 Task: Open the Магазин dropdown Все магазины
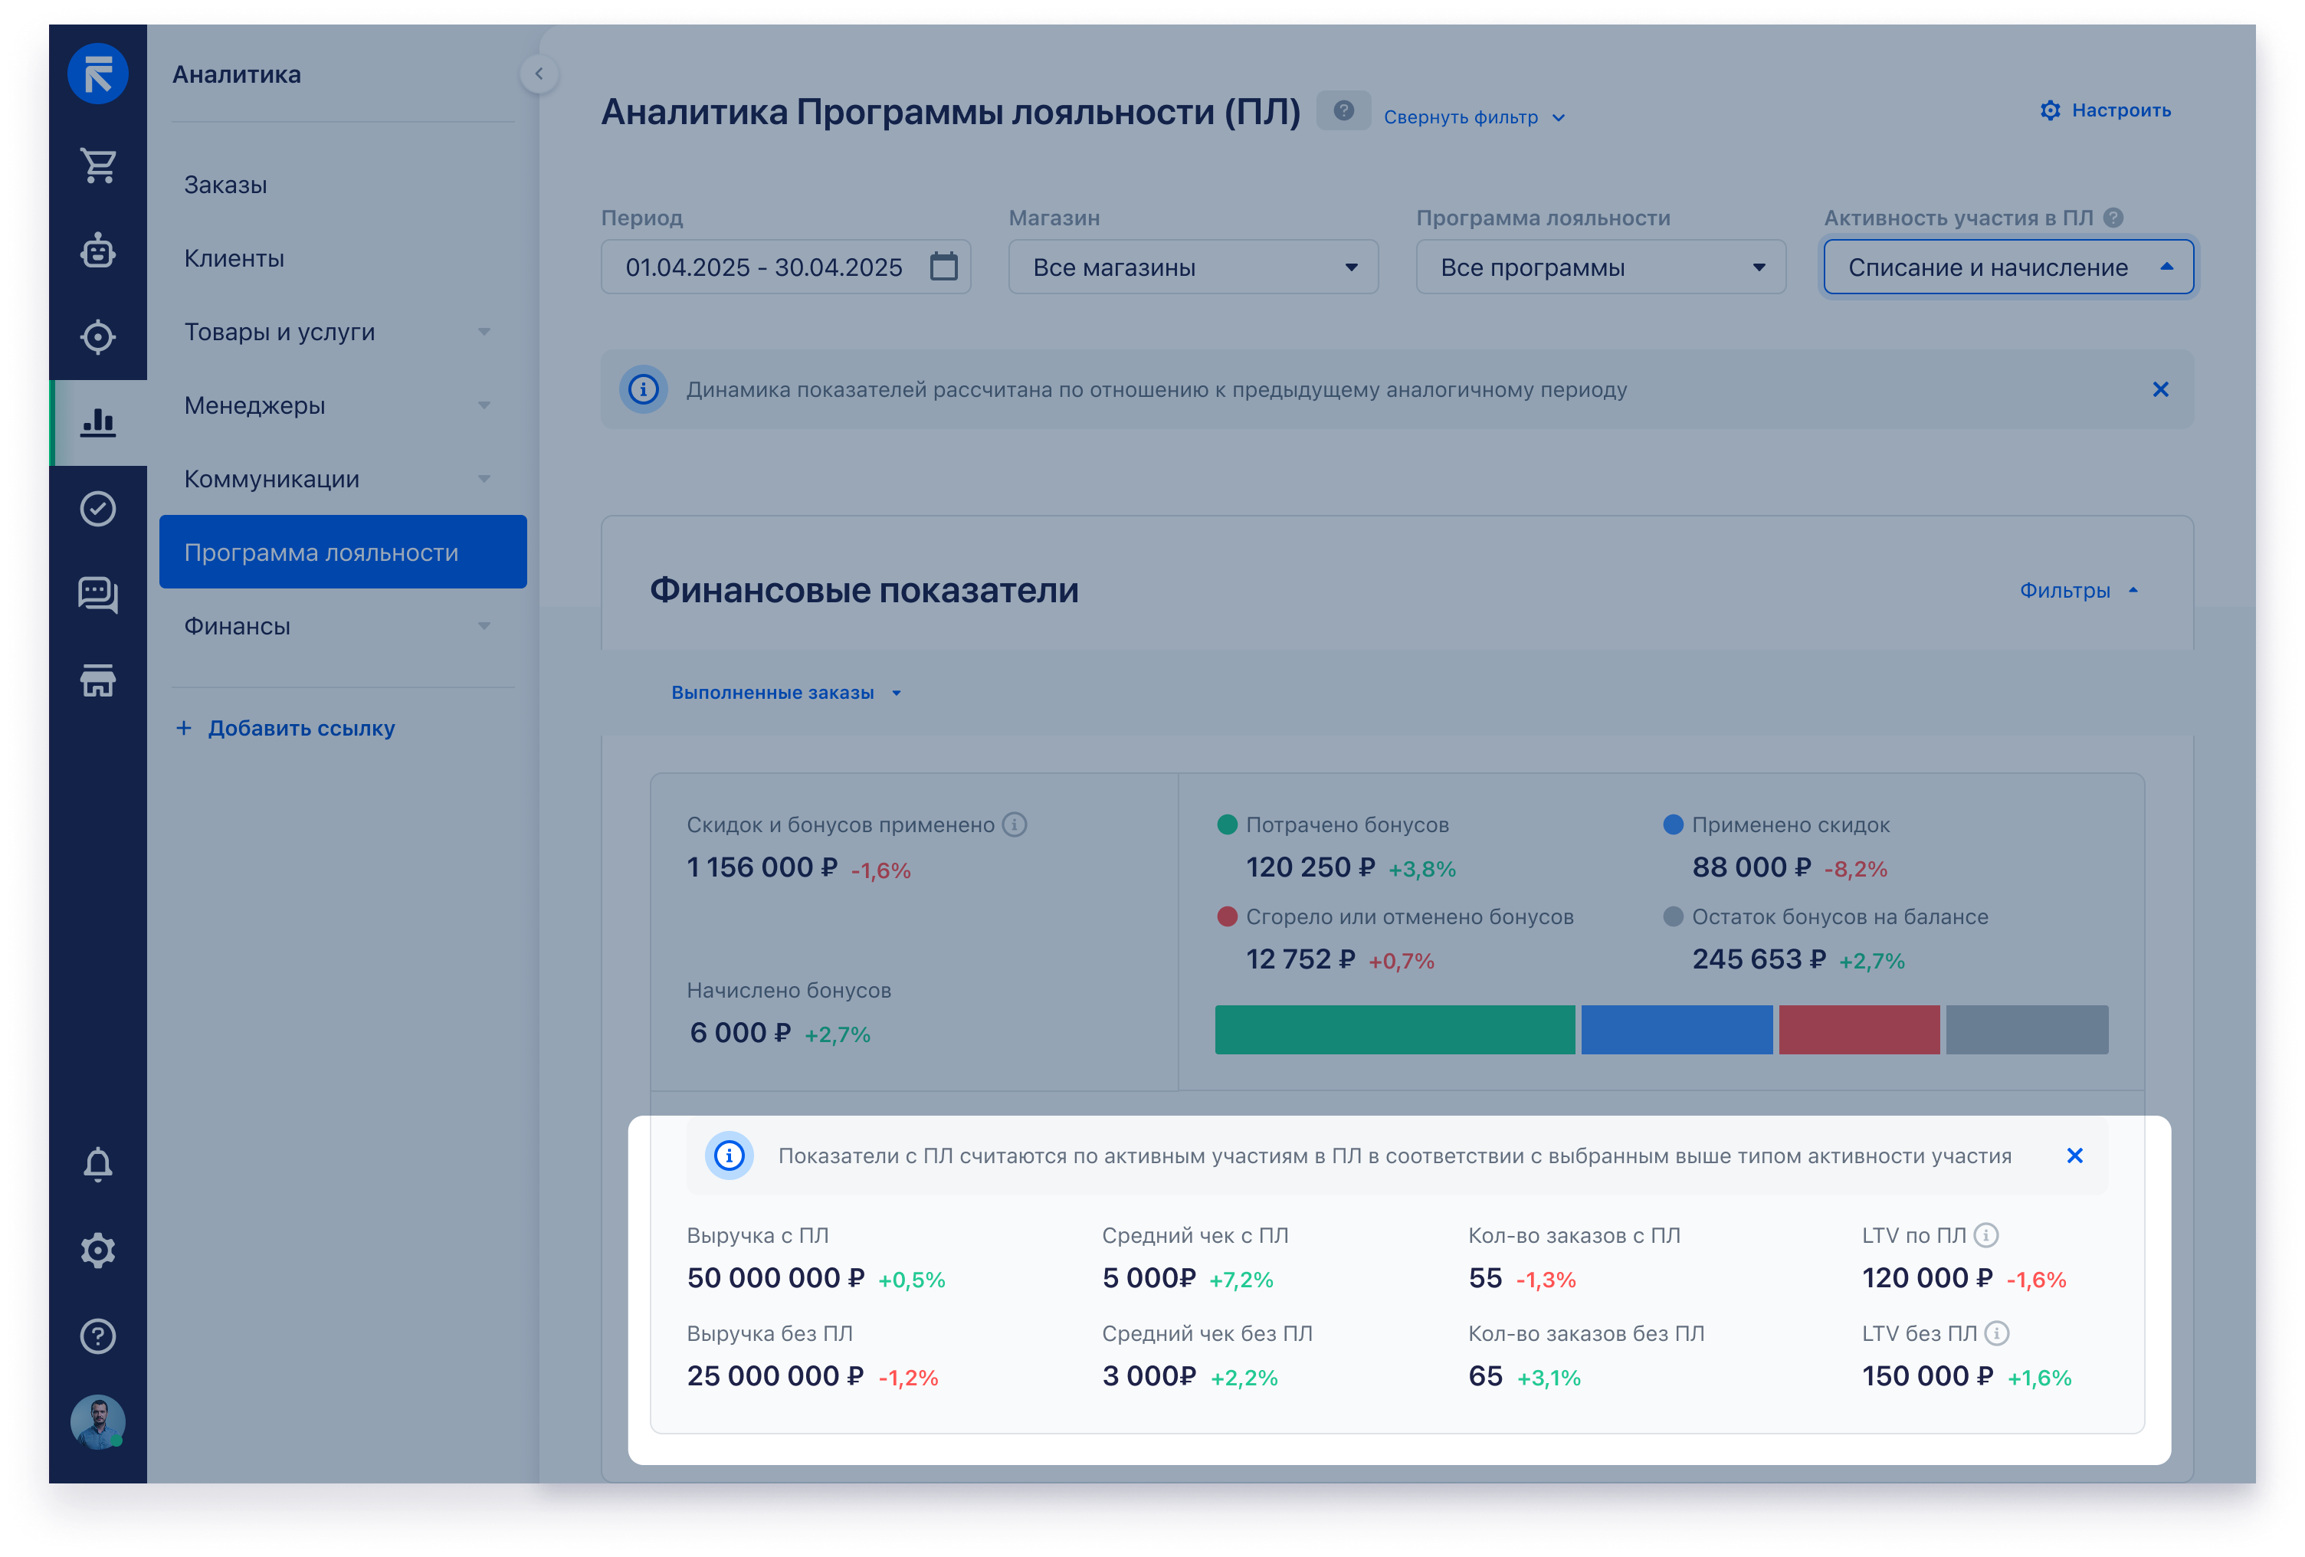(1193, 267)
